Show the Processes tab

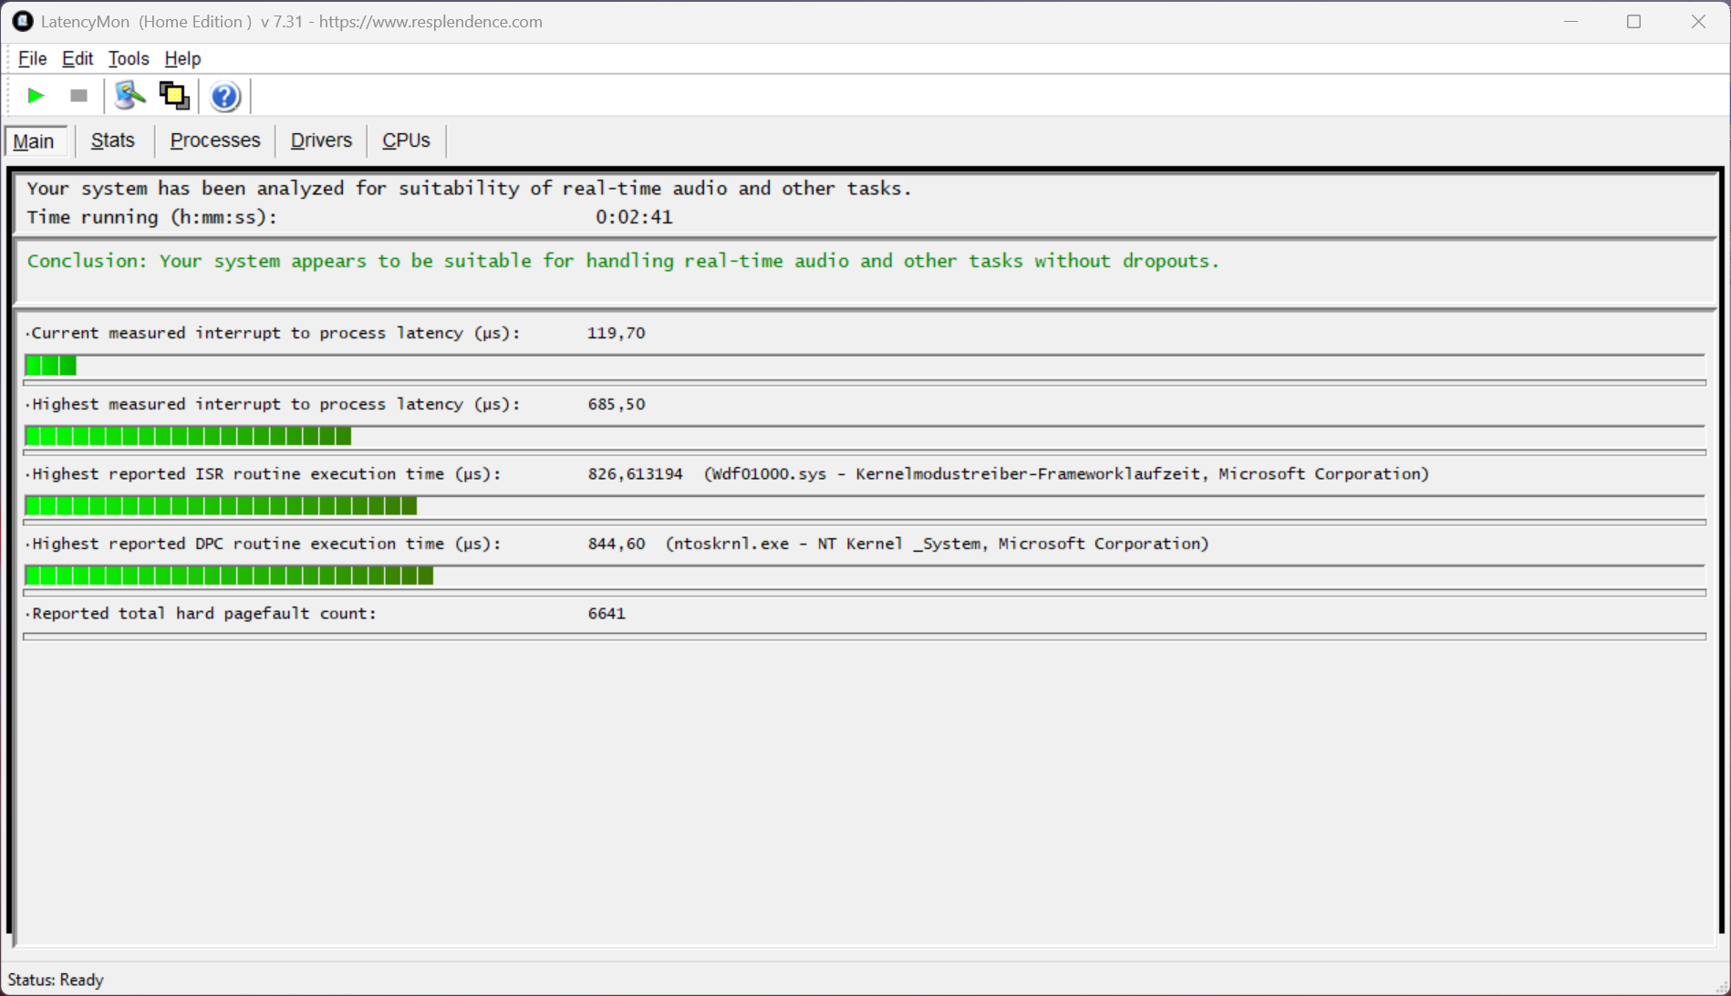click(215, 140)
